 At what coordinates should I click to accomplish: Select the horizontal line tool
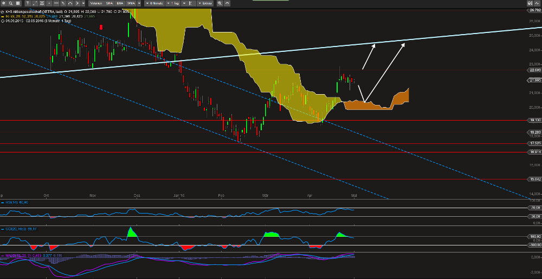point(56,3)
